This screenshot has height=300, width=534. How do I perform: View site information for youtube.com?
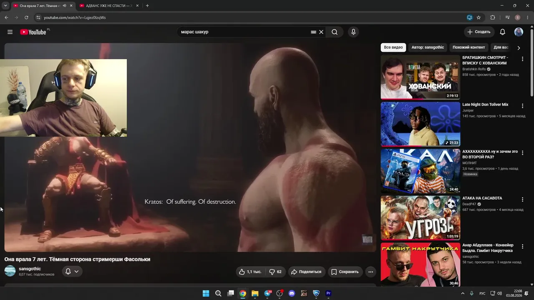(38, 17)
